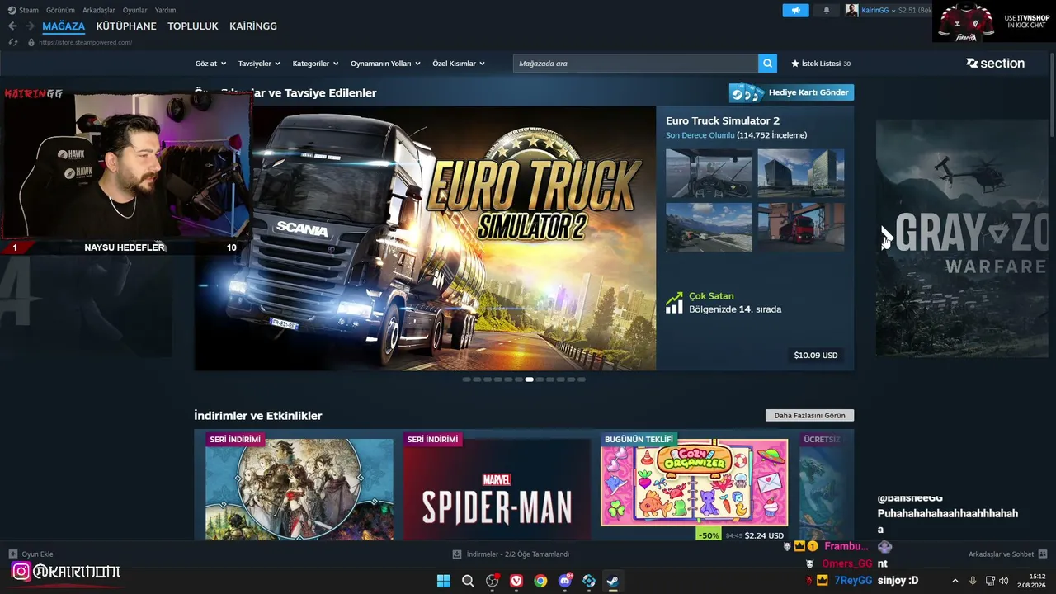
Task: Open the Arkadaşlar menu
Action: point(99,11)
